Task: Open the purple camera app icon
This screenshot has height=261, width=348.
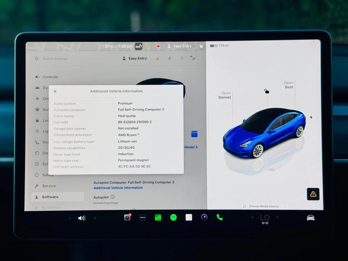Action: 204,217
